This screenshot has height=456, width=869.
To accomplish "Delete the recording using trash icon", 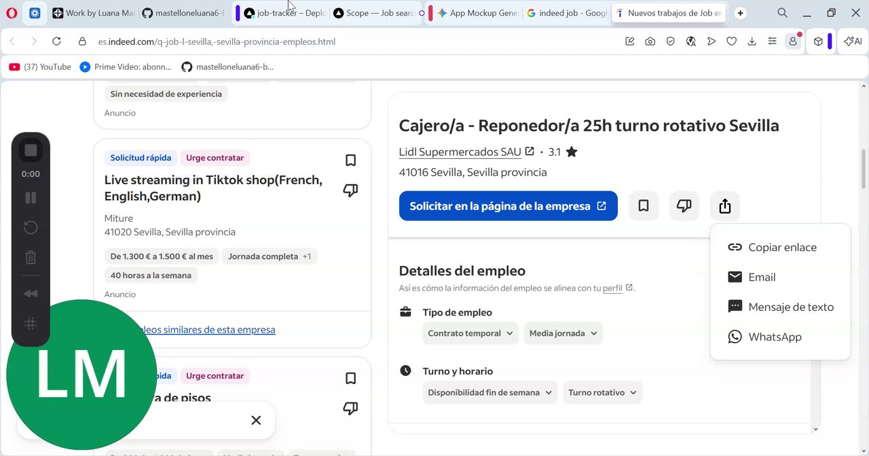I will coord(31,257).
